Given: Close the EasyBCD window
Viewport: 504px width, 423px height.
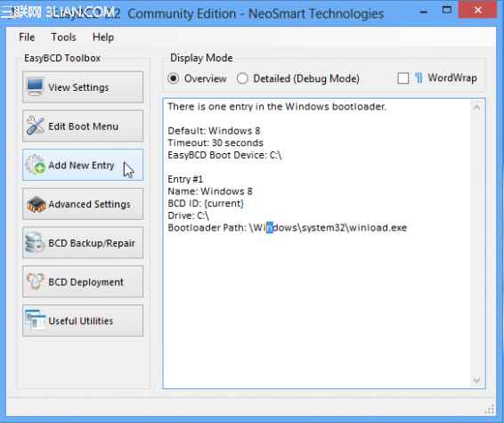Looking at the screenshot, I should (478, 10).
